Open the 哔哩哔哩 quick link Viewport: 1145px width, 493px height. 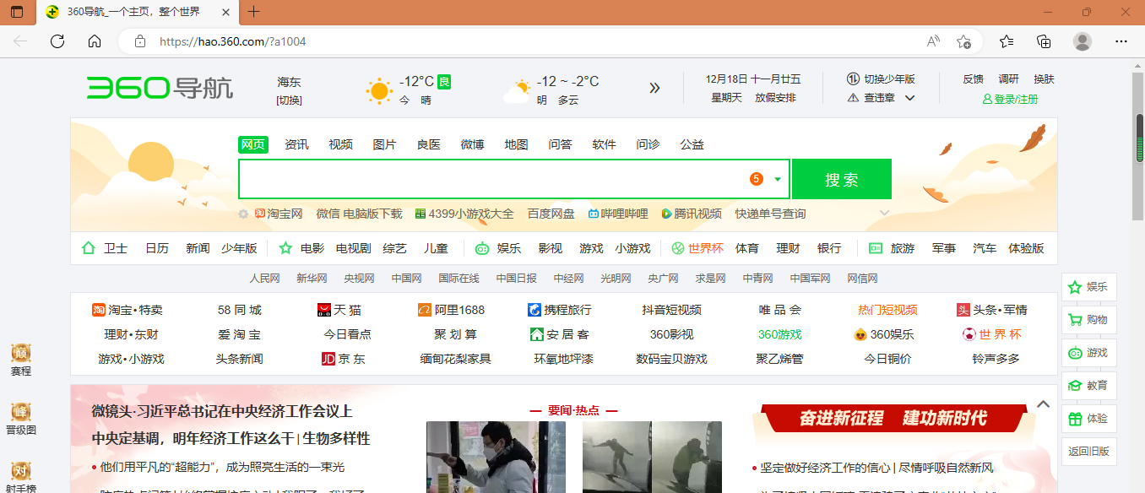pos(618,214)
